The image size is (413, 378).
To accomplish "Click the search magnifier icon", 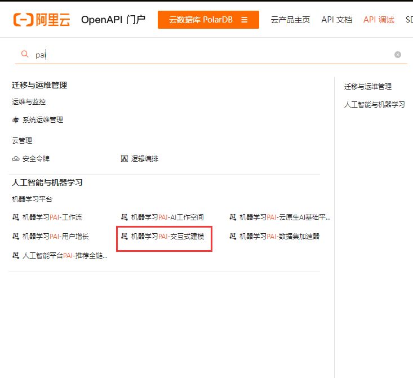I will (x=25, y=54).
